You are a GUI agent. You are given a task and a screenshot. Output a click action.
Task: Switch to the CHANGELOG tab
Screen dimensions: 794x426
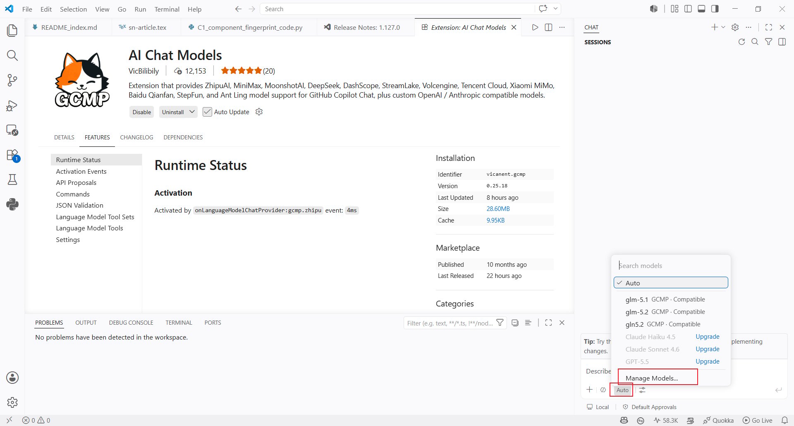[x=136, y=137]
